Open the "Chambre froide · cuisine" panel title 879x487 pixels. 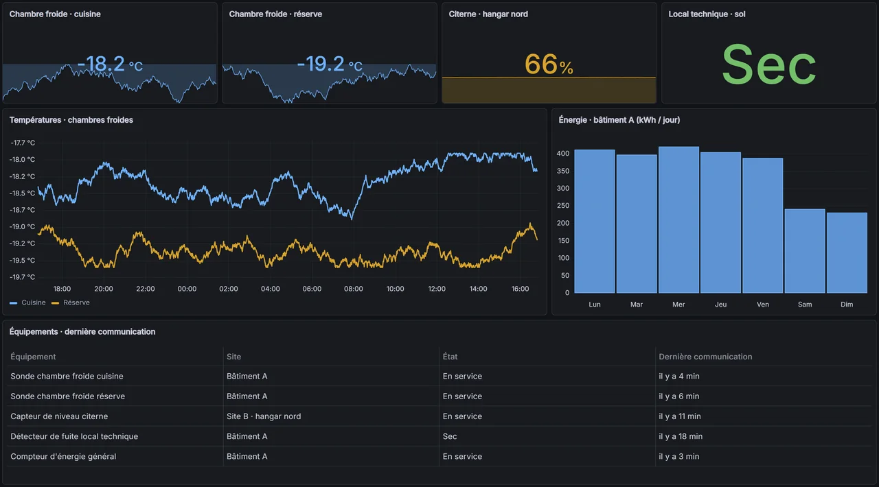click(55, 14)
